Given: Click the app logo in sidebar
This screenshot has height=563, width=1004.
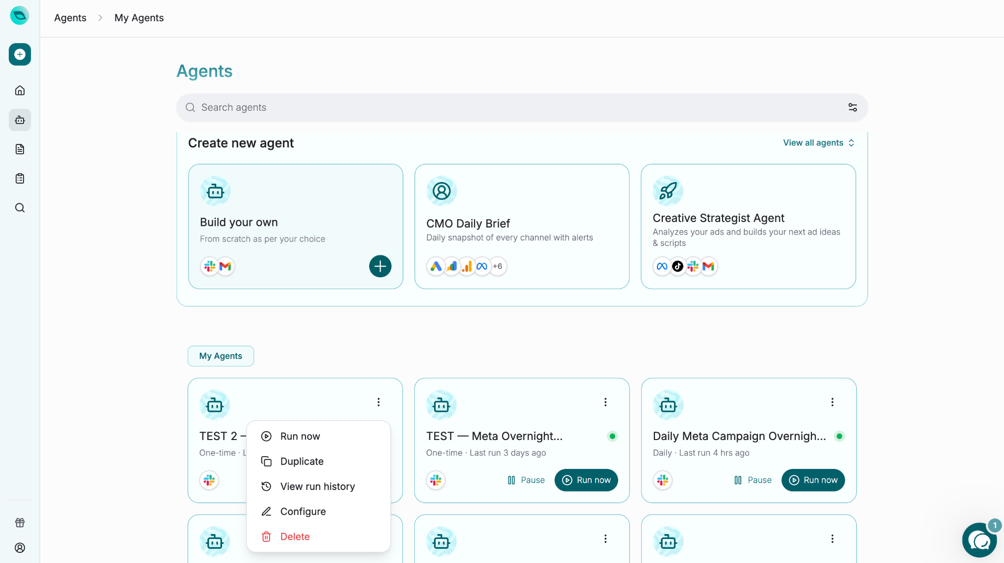Looking at the screenshot, I should [x=20, y=15].
